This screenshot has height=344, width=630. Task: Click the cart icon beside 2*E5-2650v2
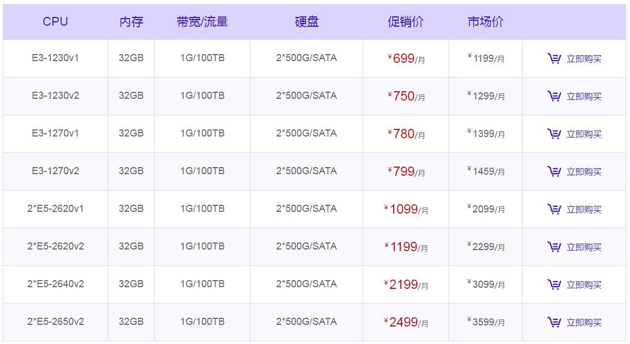pyautogui.click(x=555, y=322)
